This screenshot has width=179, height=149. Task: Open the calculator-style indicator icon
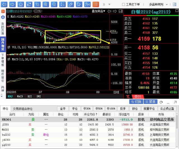(62, 4)
